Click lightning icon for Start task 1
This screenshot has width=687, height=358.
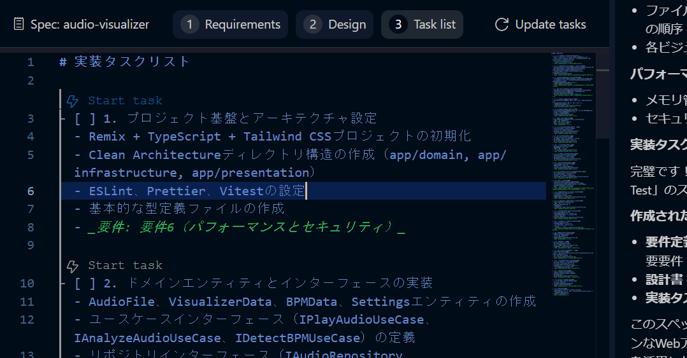[x=72, y=101]
